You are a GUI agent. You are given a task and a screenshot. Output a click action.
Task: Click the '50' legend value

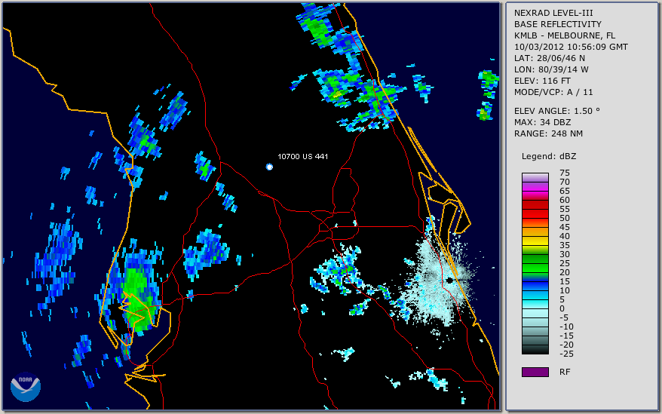[565, 218]
